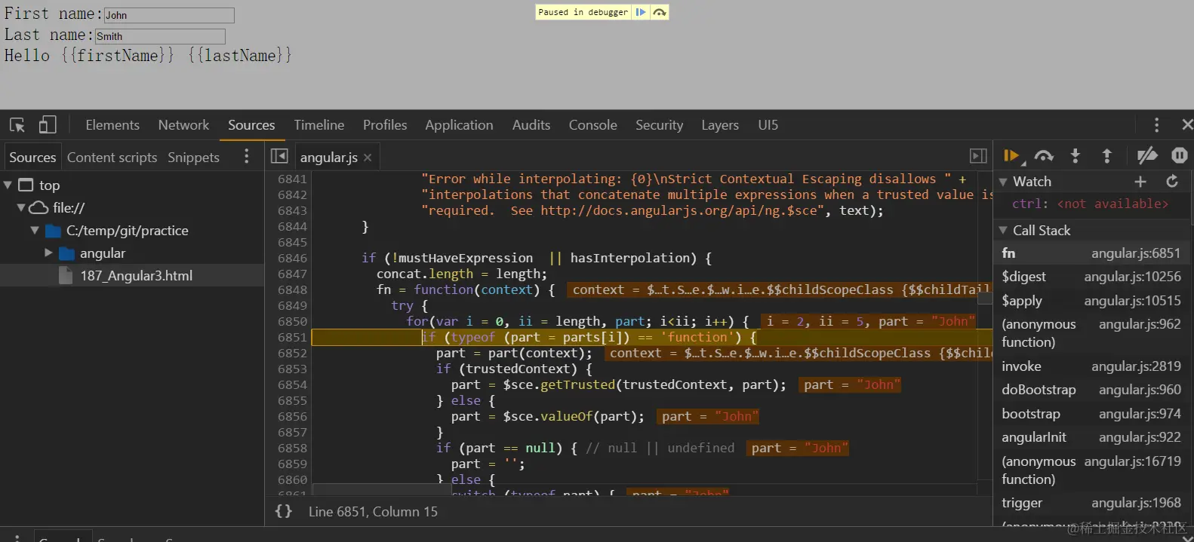Open the Console tab
The image size is (1194, 542).
pos(593,125)
